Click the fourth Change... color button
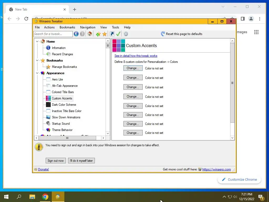Screen dimensions: 269x202 (x=133, y=97)
